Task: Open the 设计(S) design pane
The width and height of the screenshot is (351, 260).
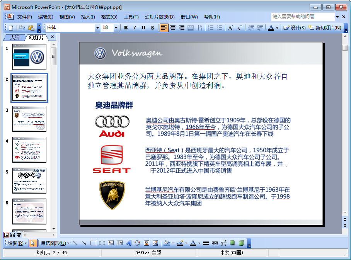Action: (294, 28)
